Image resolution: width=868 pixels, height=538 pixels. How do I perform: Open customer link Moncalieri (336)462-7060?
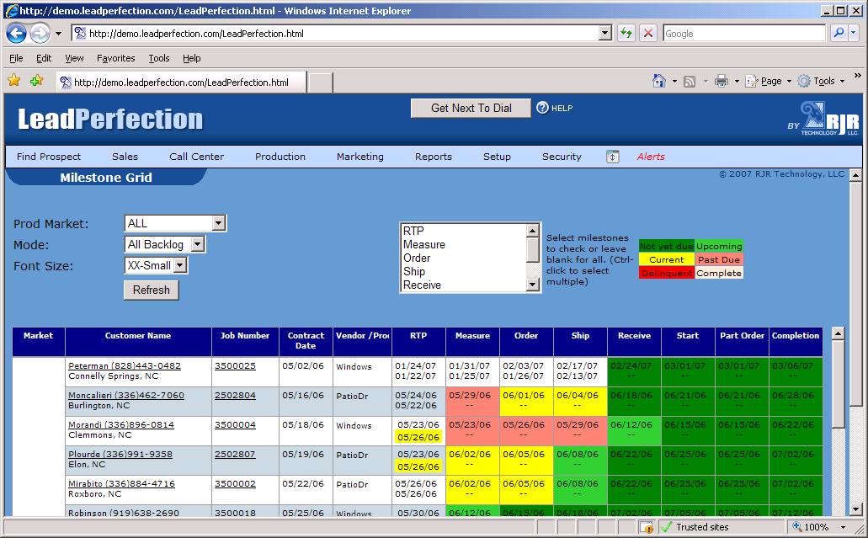pyautogui.click(x=126, y=395)
